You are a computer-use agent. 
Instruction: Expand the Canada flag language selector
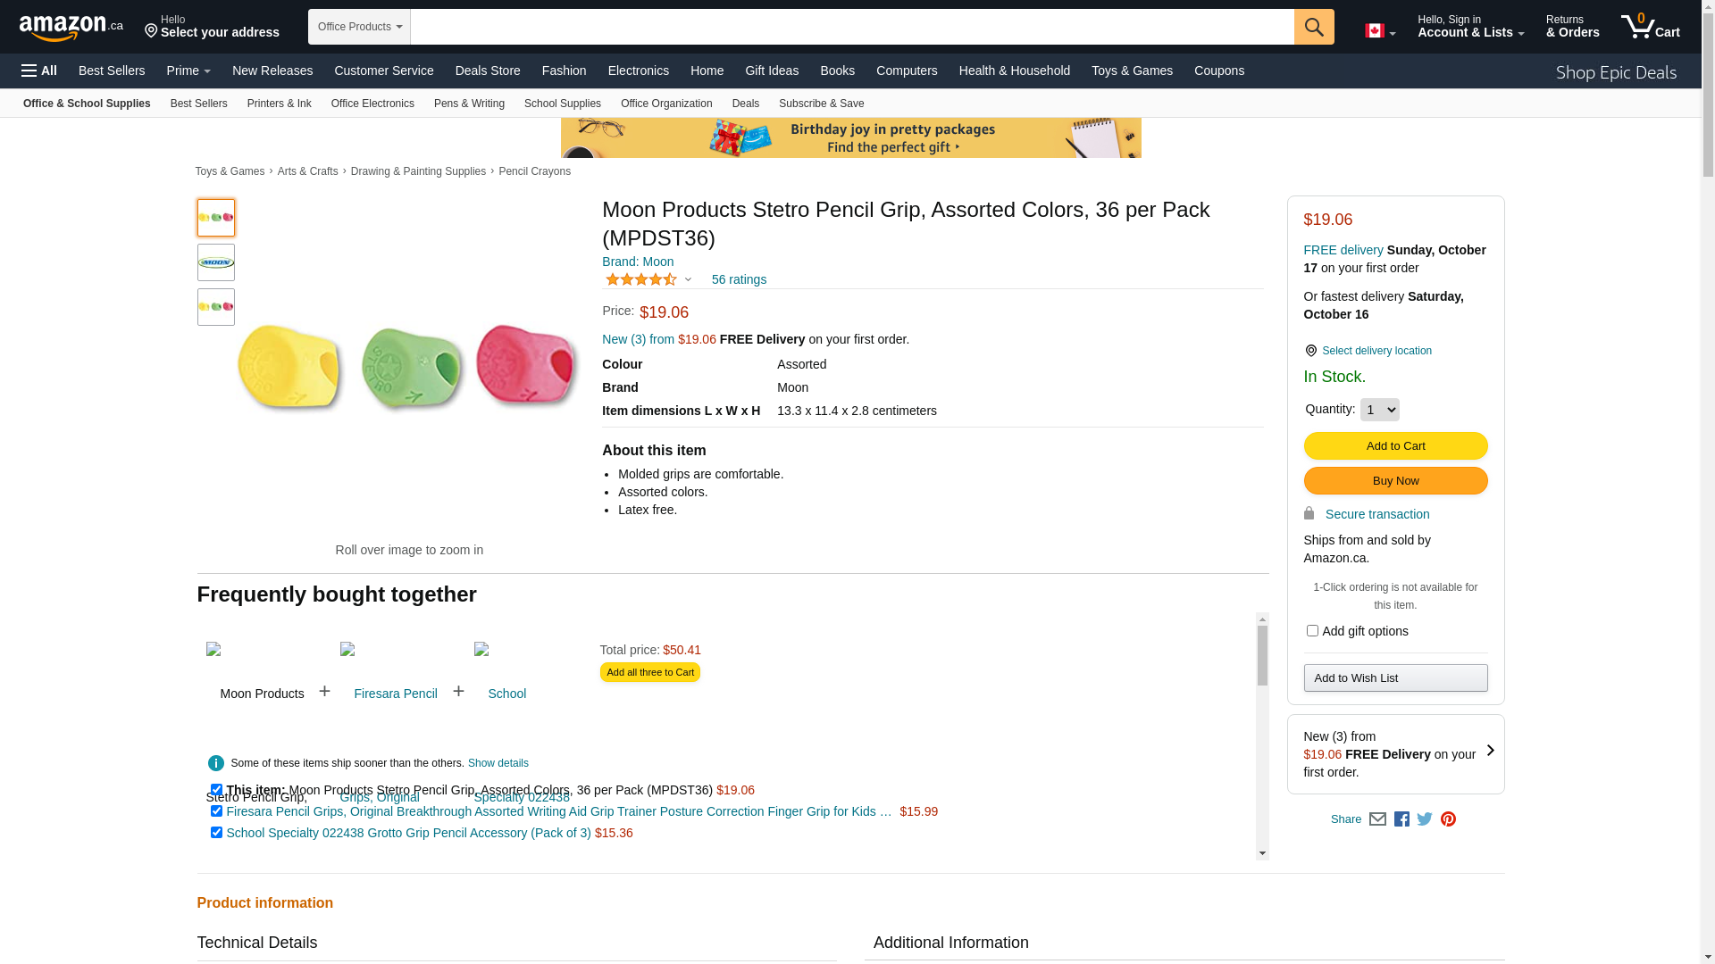1380,31
